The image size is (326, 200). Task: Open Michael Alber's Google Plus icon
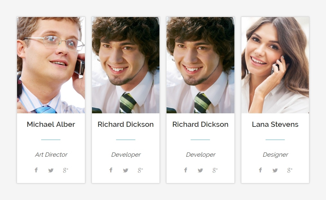(66, 170)
